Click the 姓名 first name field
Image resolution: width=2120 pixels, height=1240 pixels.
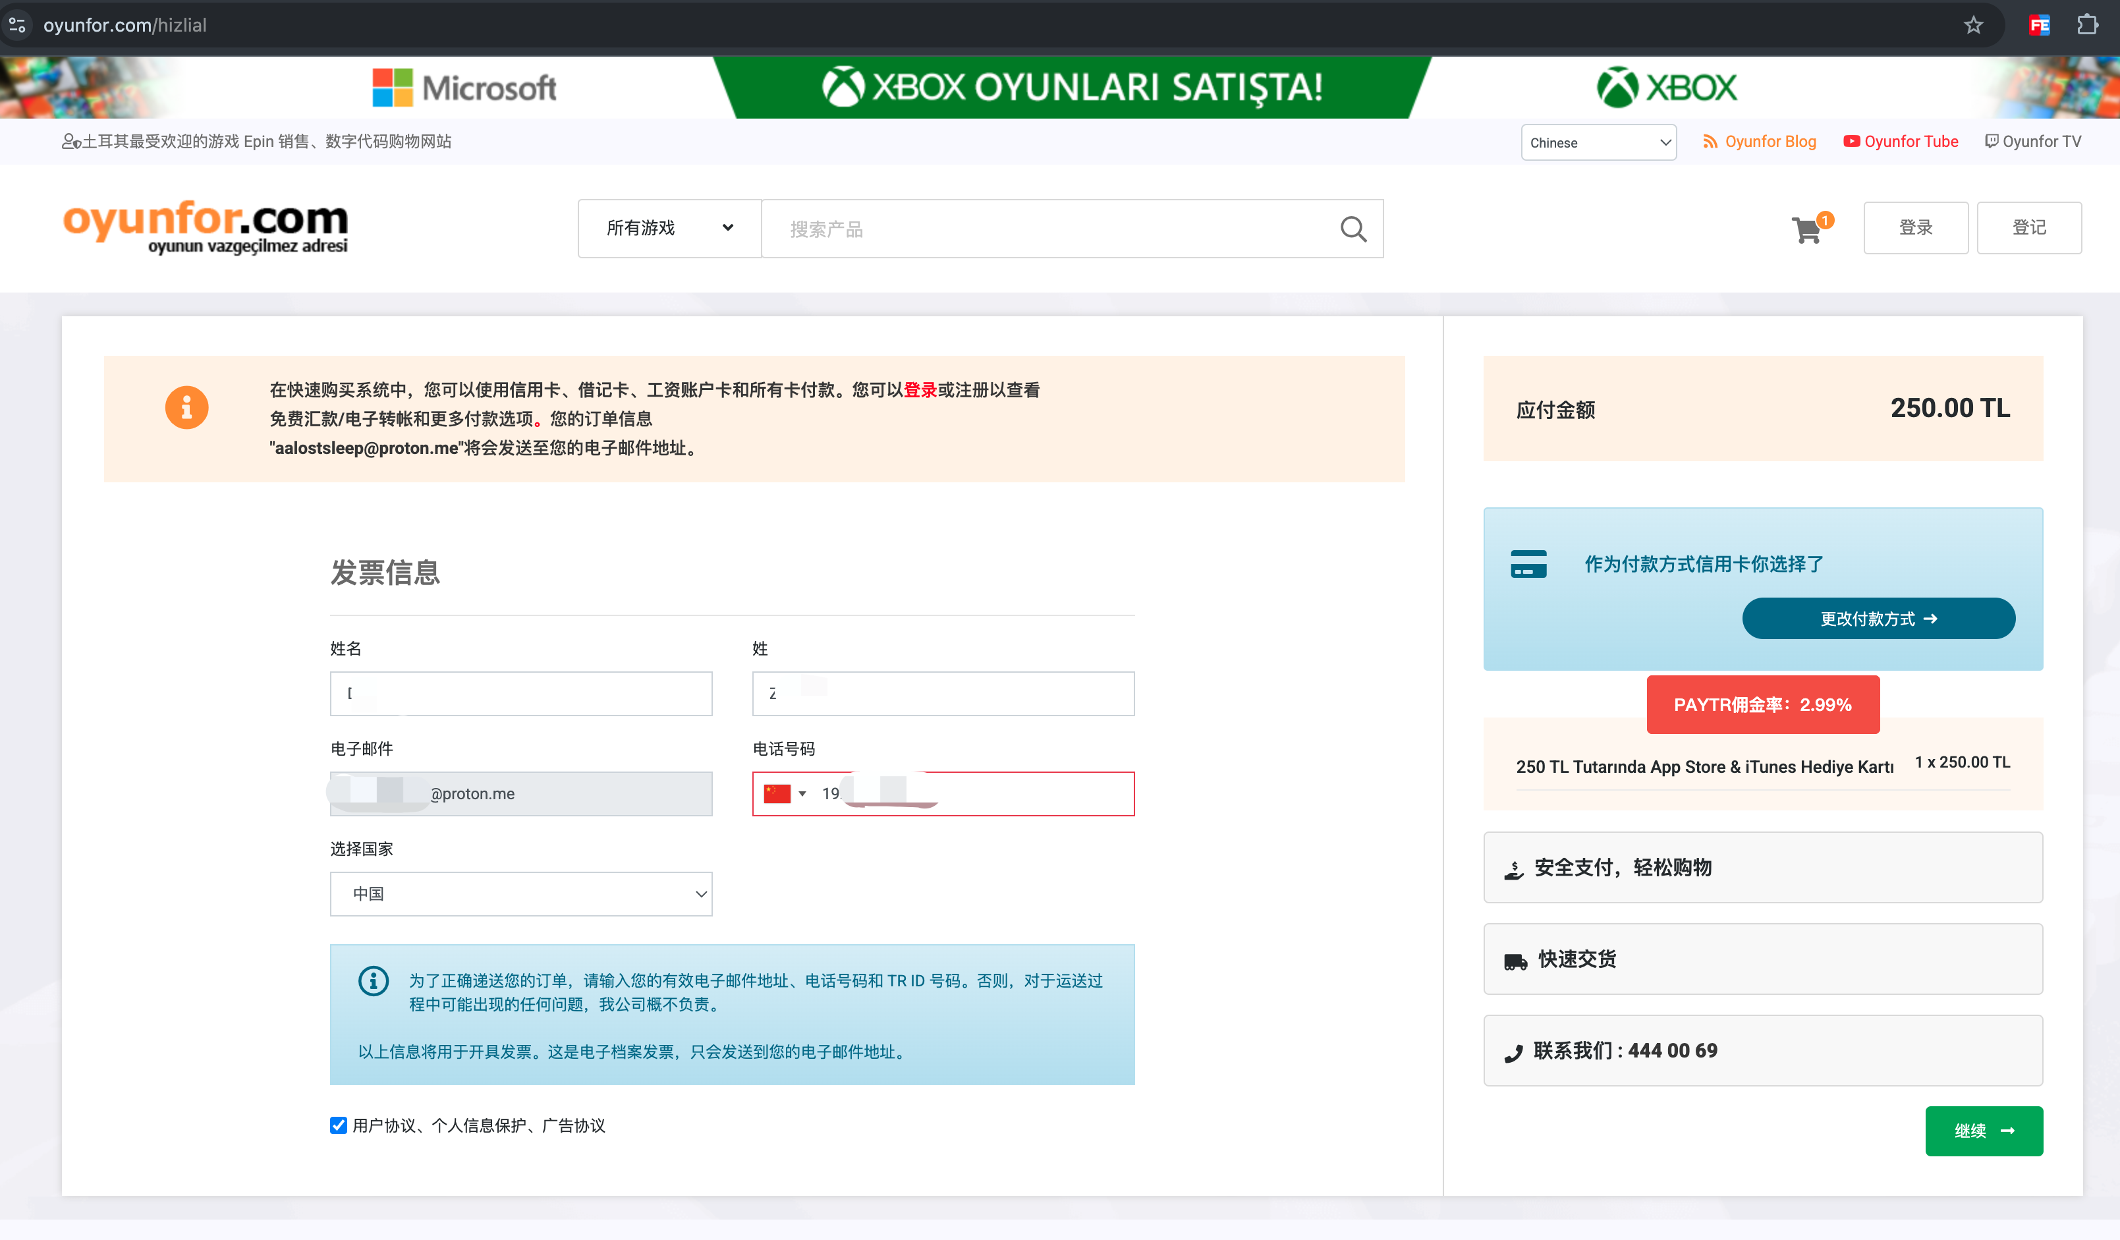[520, 693]
